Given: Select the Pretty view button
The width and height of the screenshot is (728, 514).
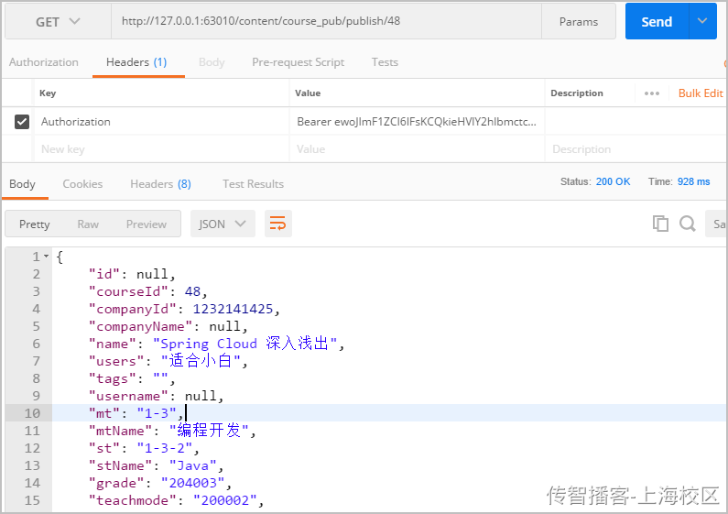Looking at the screenshot, I should pyautogui.click(x=35, y=224).
